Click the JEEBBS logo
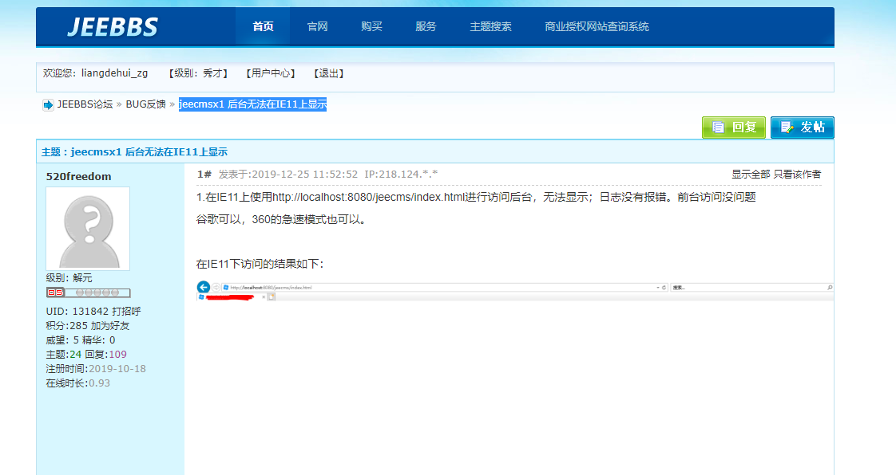Screen dimensions: 896x475 112,27
